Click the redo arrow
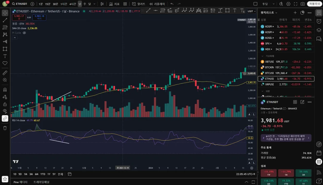 179,4
